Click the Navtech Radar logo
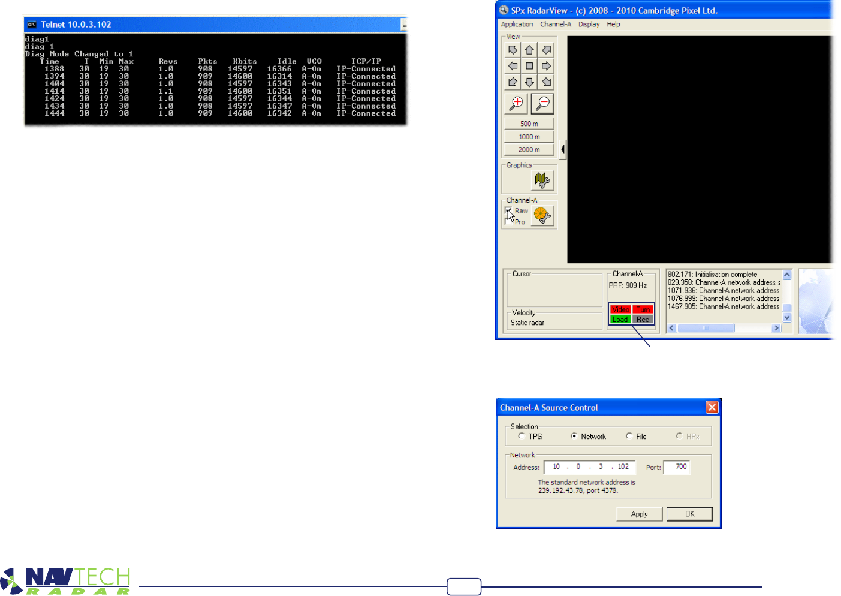The width and height of the screenshot is (841, 596). pos(65,581)
